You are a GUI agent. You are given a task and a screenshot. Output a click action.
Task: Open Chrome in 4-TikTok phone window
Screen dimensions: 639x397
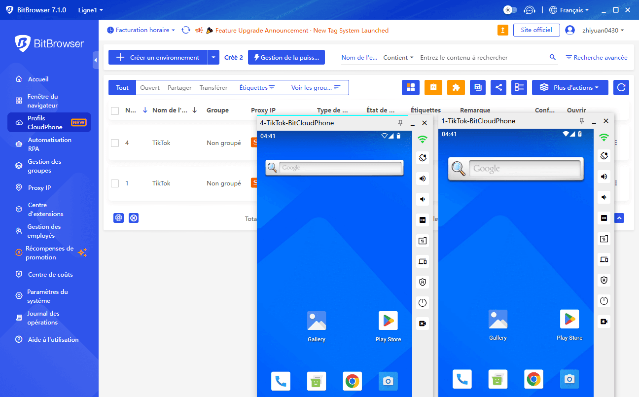(x=352, y=381)
